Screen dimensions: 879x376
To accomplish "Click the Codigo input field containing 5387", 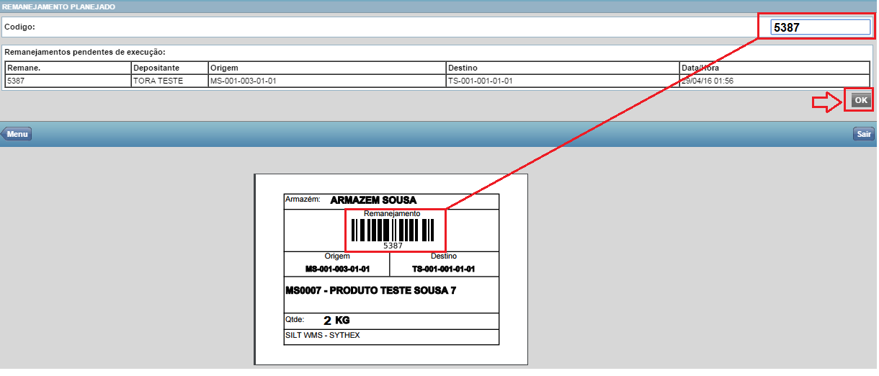I will click(x=819, y=27).
